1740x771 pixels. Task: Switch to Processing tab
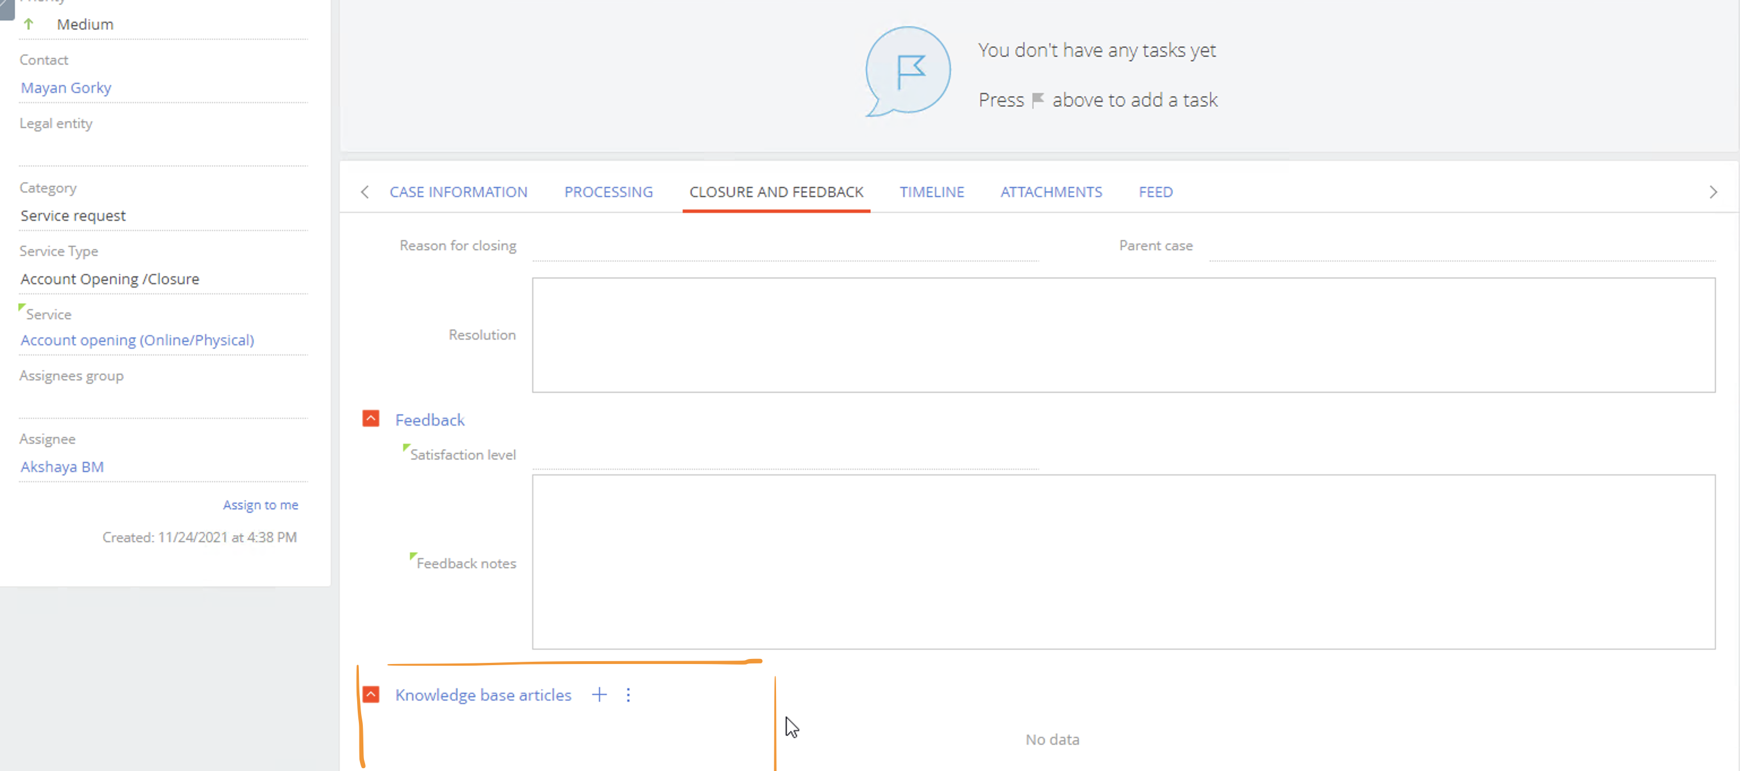(608, 192)
